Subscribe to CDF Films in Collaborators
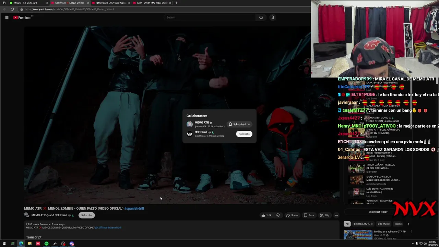The width and height of the screenshot is (439, 247). [244, 134]
